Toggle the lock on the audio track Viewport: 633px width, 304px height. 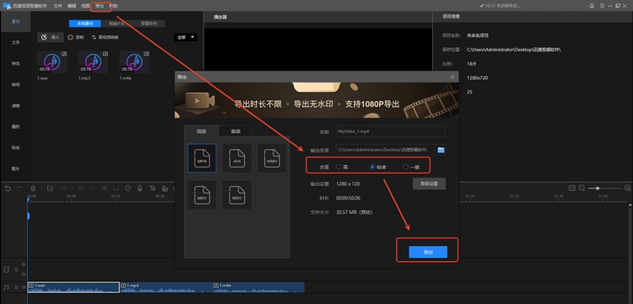16,287
